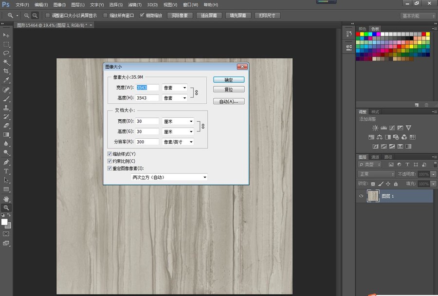The width and height of the screenshot is (438, 296).
Task: Select the Rectangular Marquee tool
Action: (6, 44)
